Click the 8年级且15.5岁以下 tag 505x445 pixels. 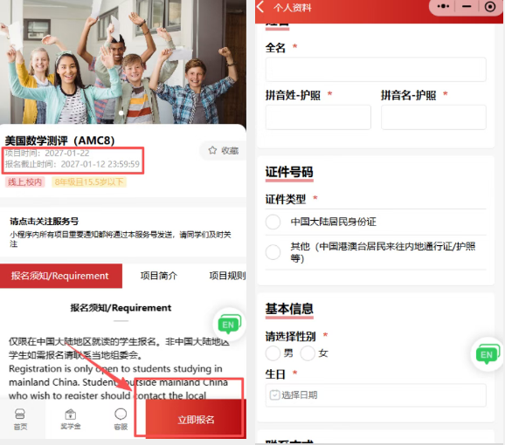tap(89, 182)
